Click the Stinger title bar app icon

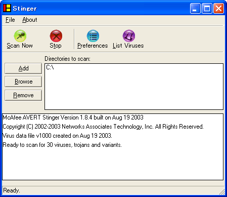point(7,8)
